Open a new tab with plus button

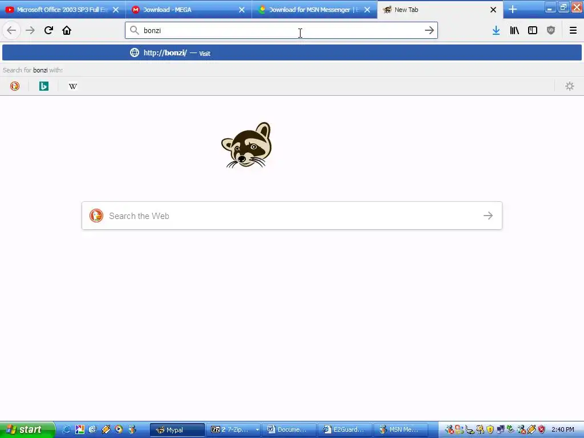click(x=513, y=10)
